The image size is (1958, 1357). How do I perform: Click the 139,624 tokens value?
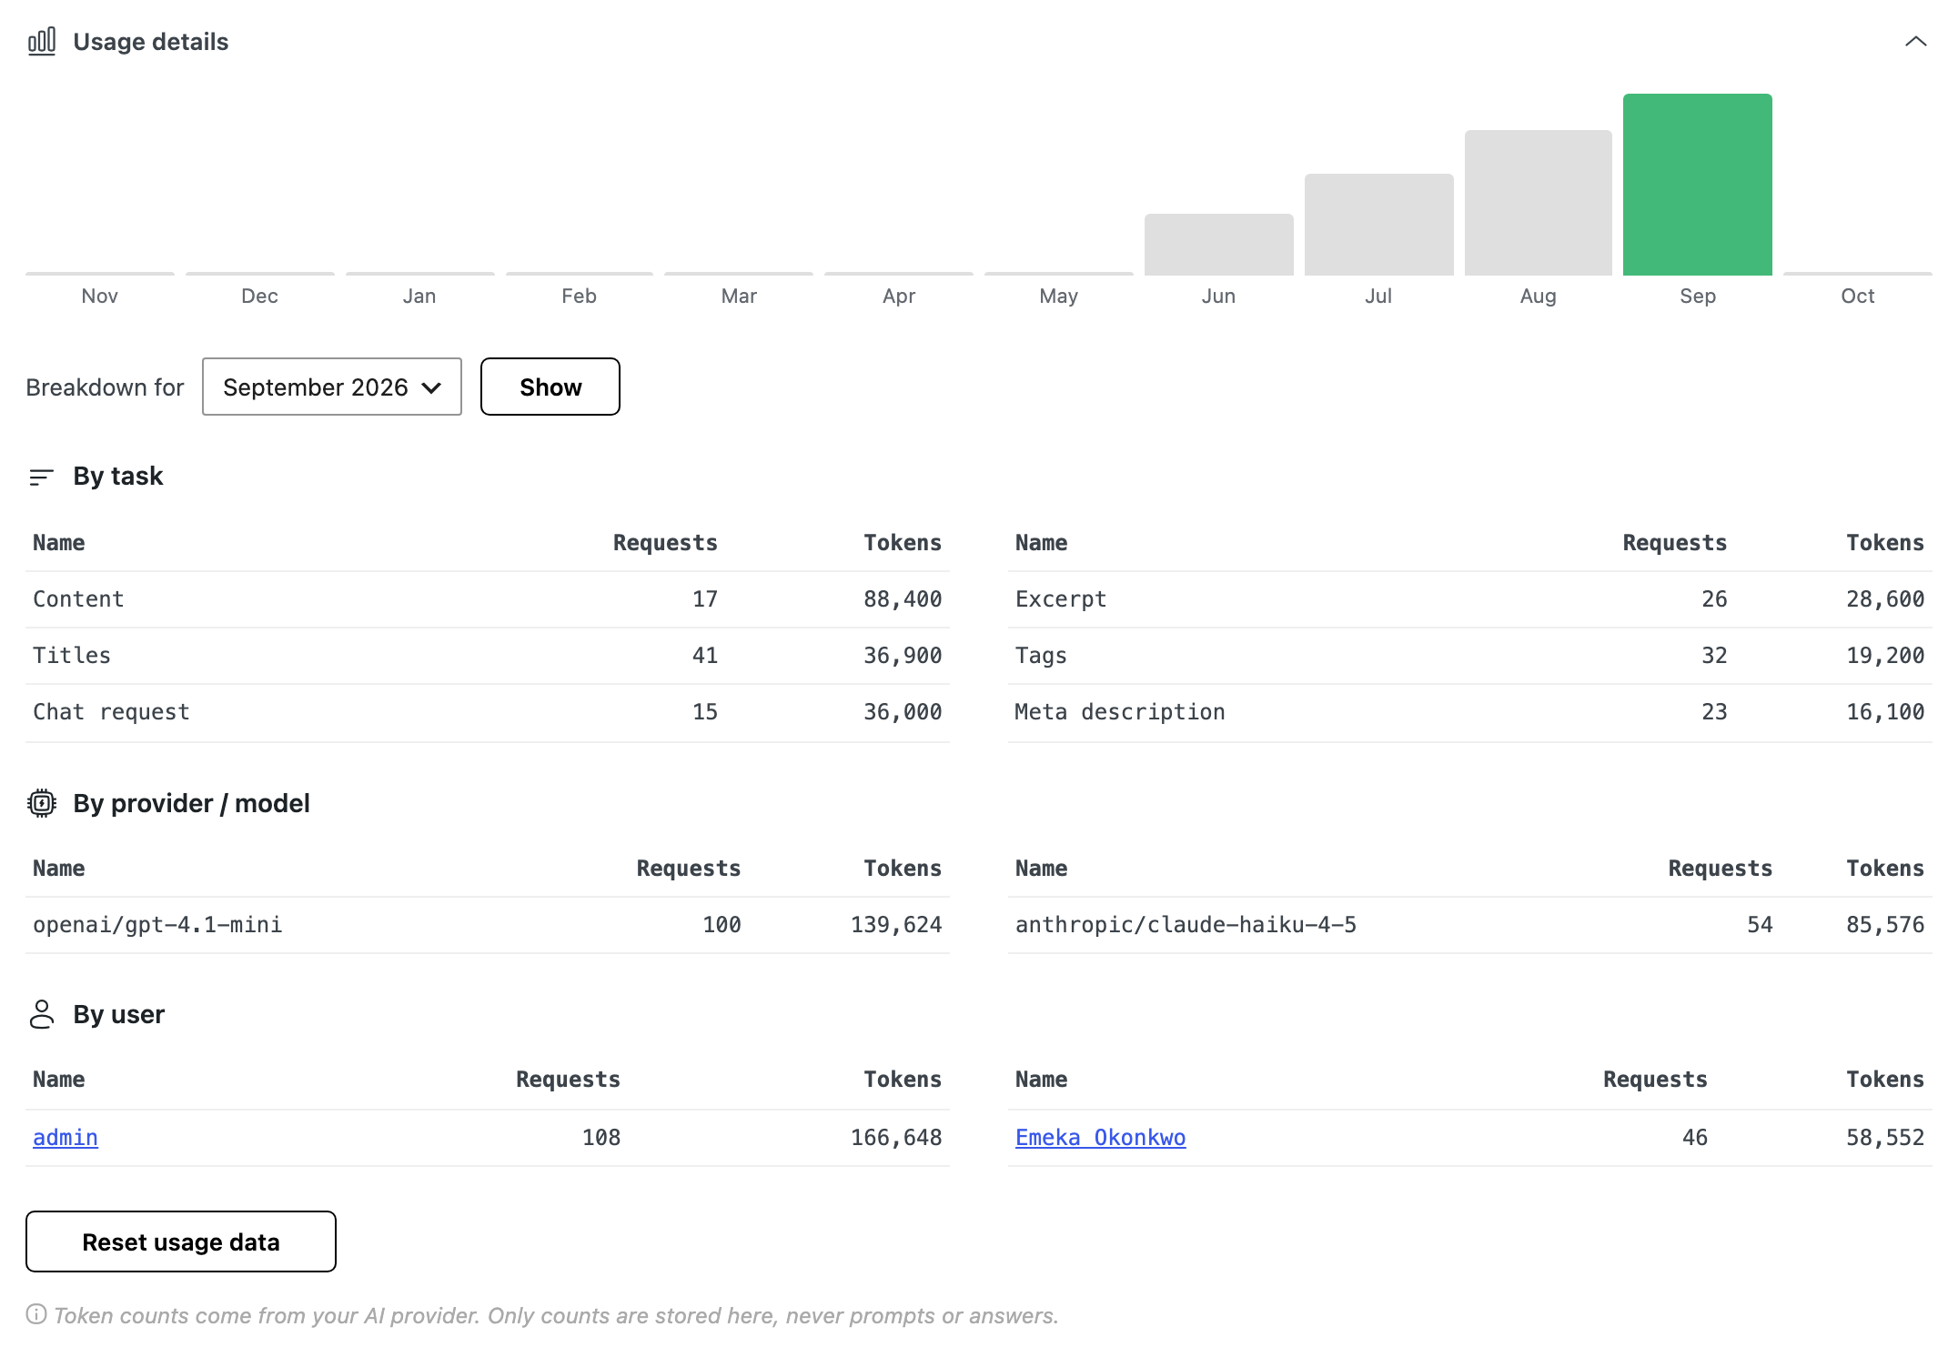pyautogui.click(x=896, y=925)
